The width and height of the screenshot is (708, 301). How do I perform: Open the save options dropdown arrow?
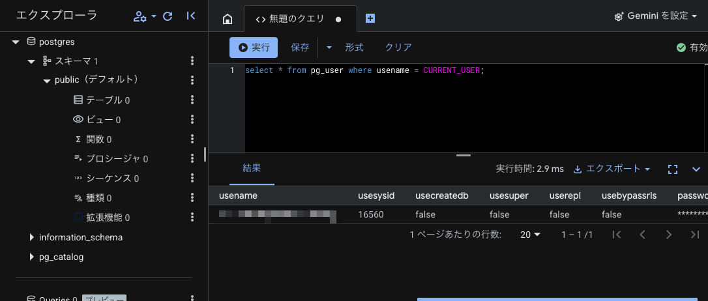[x=329, y=48]
